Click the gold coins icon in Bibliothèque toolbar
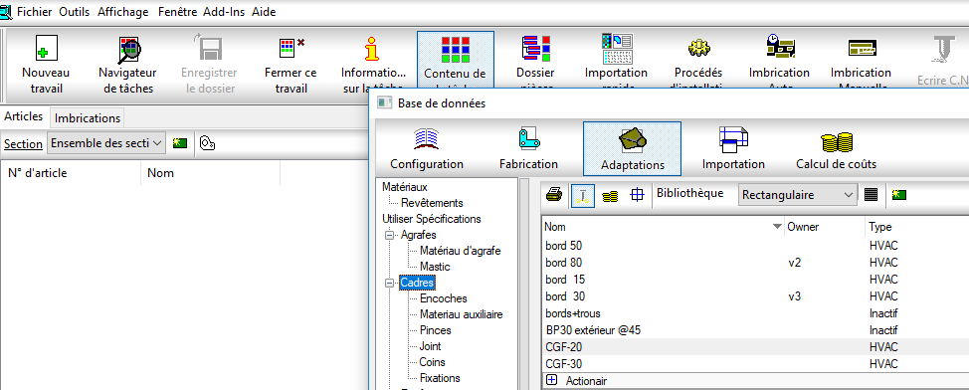 (x=610, y=195)
